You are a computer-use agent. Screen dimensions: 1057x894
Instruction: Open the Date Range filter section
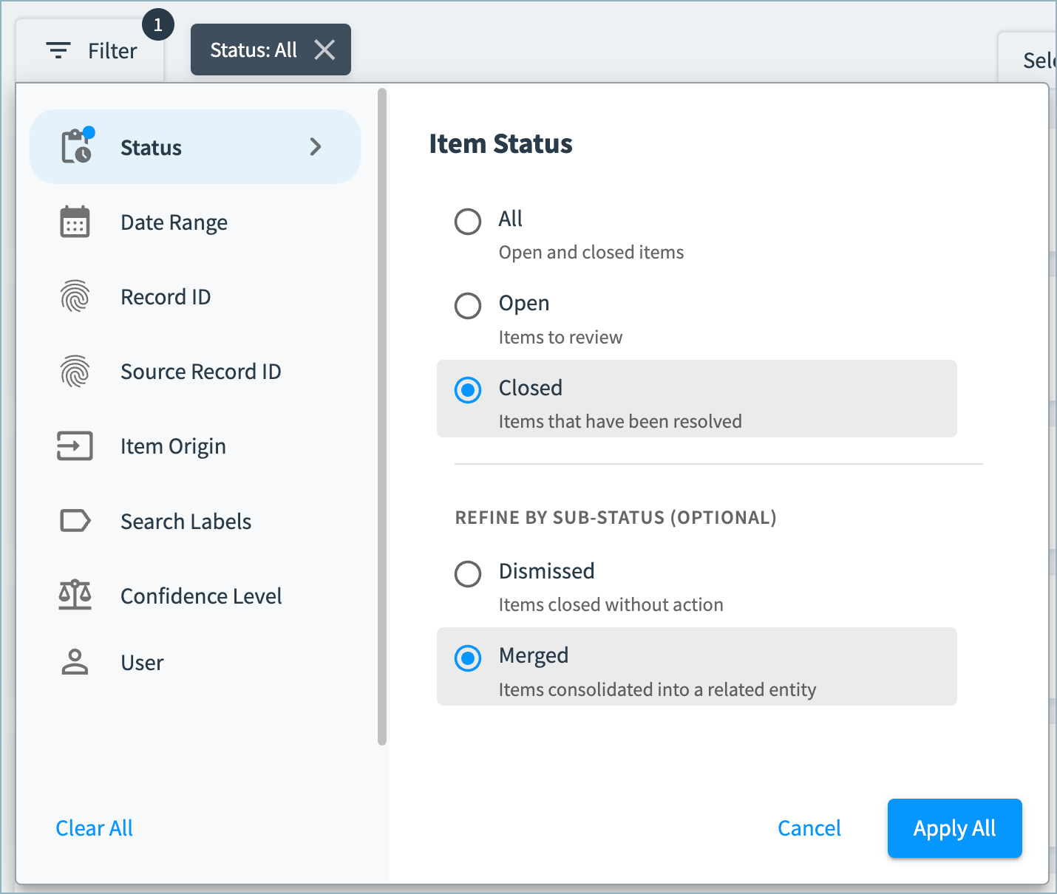[195, 222]
